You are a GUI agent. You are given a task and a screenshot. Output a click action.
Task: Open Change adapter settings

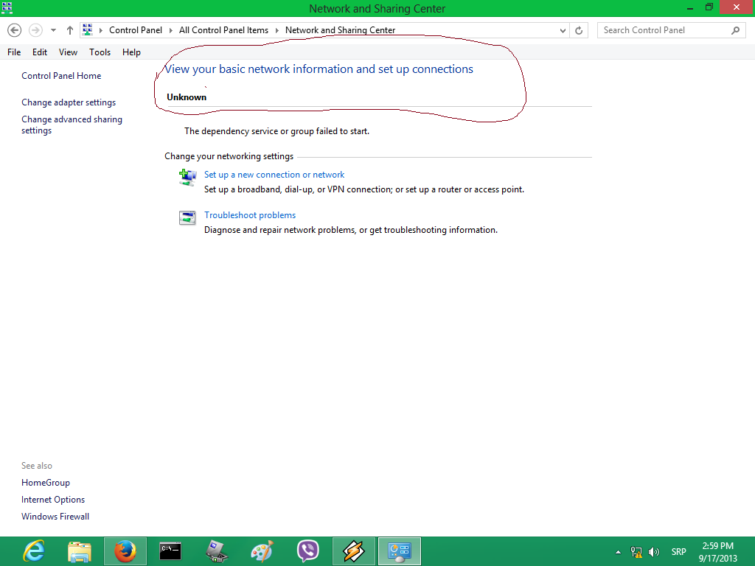(x=69, y=102)
